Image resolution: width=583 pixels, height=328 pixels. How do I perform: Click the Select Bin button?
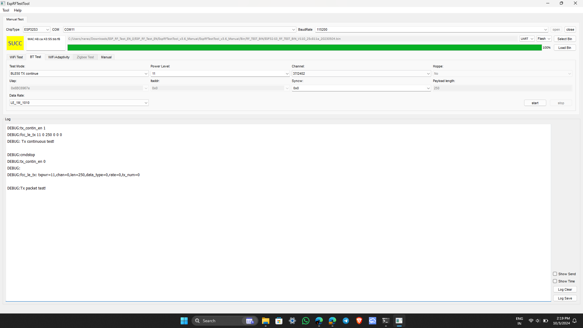click(x=565, y=39)
